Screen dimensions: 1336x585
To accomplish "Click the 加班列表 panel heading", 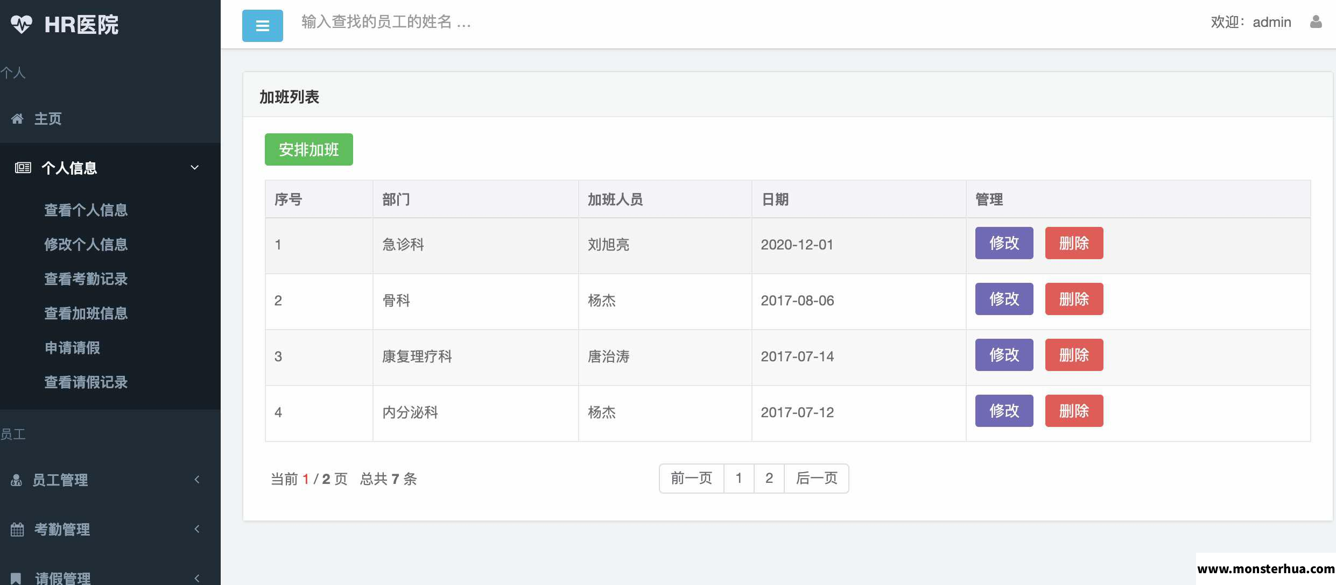I will (290, 97).
